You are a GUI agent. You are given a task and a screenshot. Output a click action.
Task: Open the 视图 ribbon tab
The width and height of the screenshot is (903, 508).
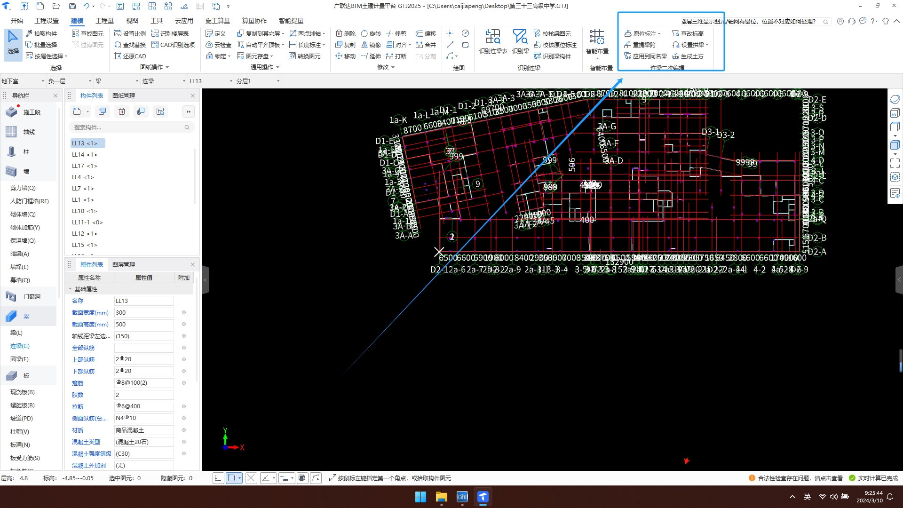coord(132,21)
